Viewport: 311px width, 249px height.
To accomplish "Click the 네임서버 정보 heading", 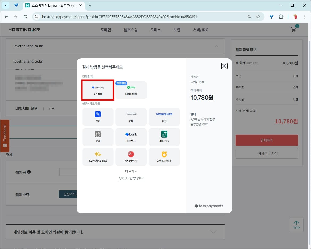I will tap(26, 108).
